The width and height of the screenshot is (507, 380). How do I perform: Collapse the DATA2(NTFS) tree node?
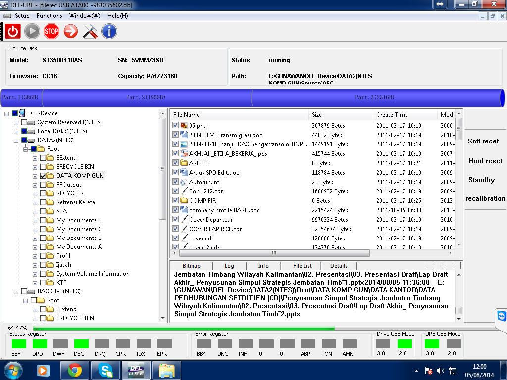tap(16, 140)
